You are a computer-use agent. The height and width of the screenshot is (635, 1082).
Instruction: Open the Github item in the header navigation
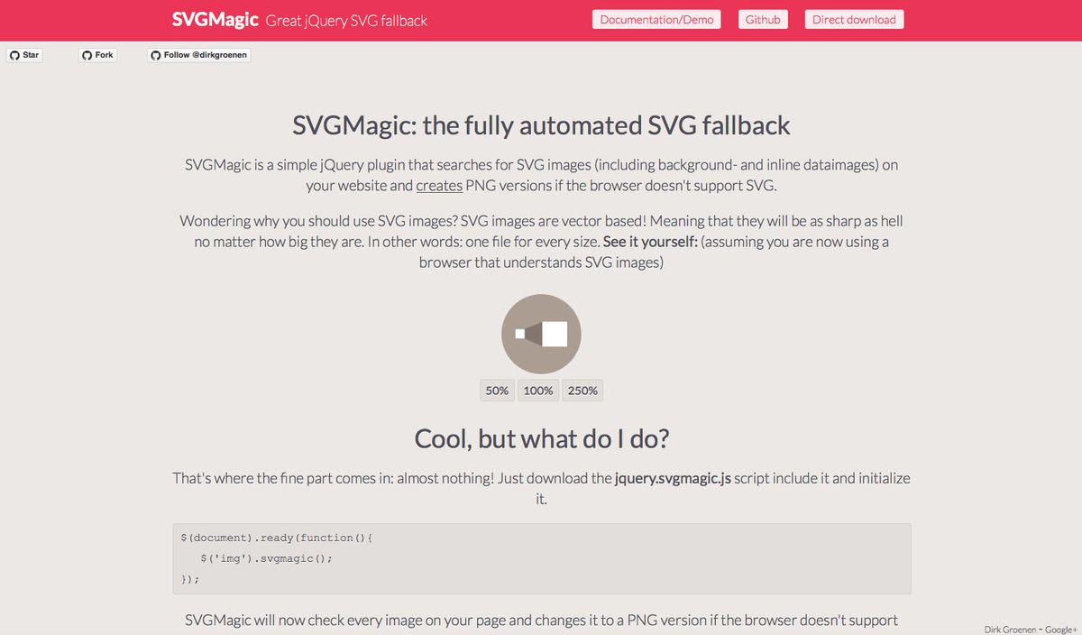coord(763,19)
